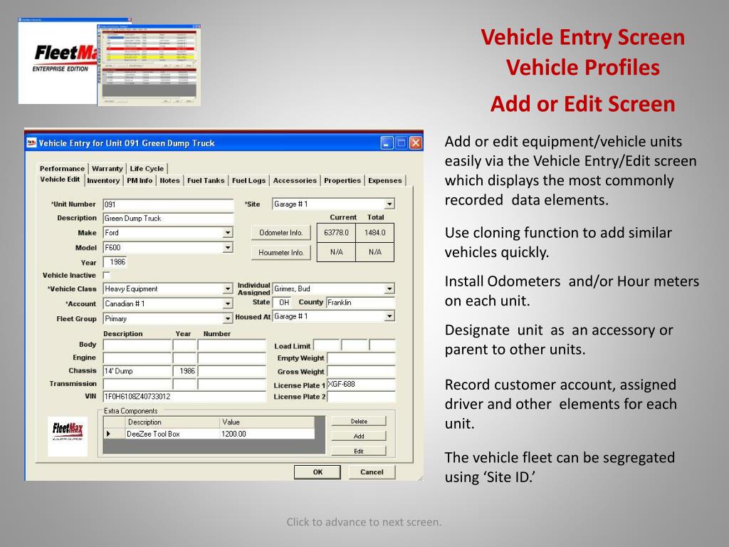729x547 pixels.
Task: Click the VIN field
Action: (x=184, y=397)
